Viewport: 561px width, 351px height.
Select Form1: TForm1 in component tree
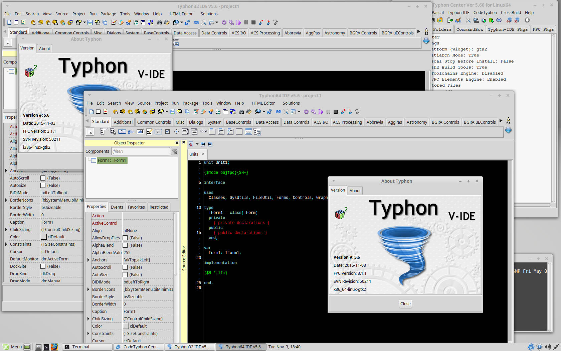point(112,160)
